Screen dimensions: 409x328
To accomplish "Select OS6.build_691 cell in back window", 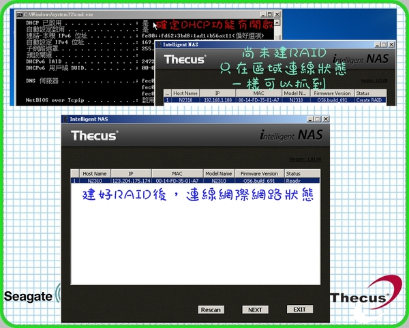I will (333, 100).
